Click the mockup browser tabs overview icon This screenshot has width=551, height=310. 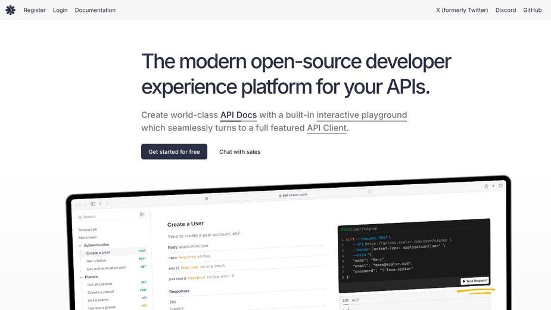[500, 185]
